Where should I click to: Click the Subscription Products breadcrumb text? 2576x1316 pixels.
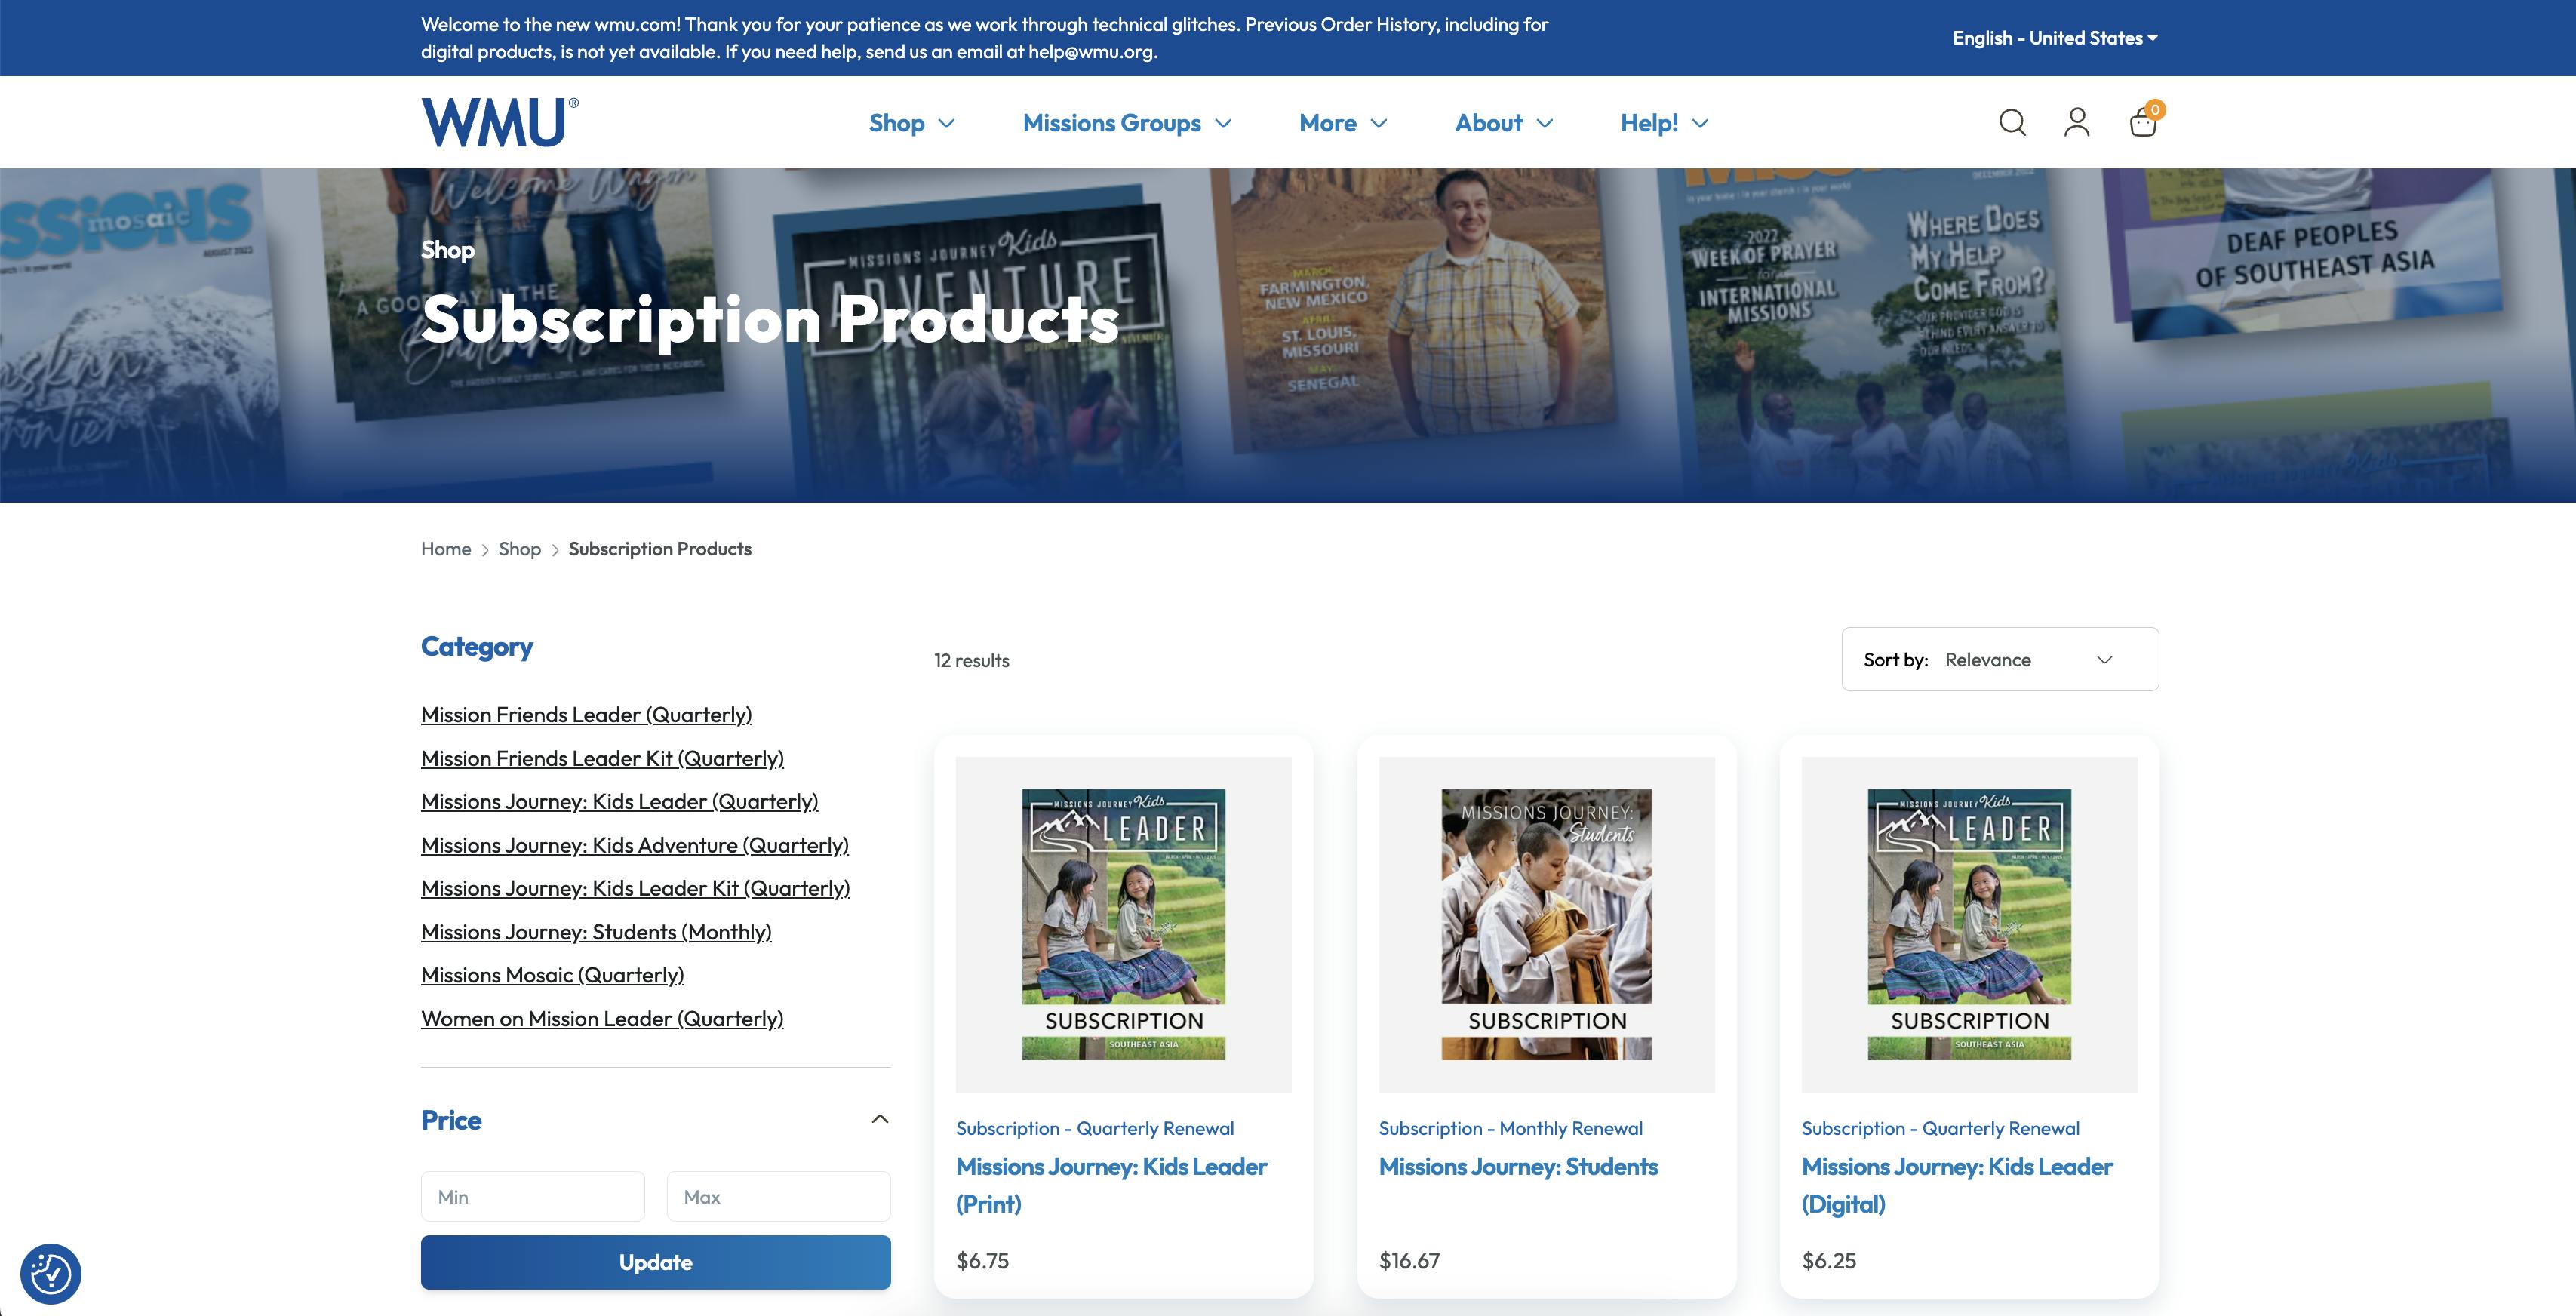(x=660, y=549)
